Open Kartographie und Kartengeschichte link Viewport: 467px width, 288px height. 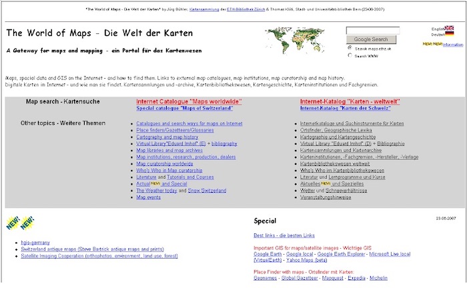tap(338, 137)
